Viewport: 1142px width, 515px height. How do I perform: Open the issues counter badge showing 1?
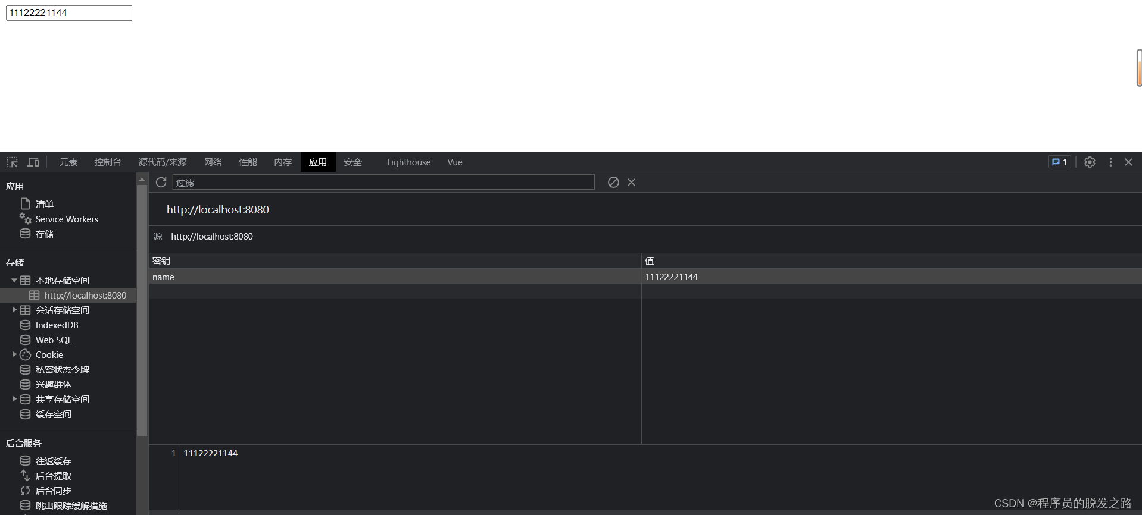1059,162
